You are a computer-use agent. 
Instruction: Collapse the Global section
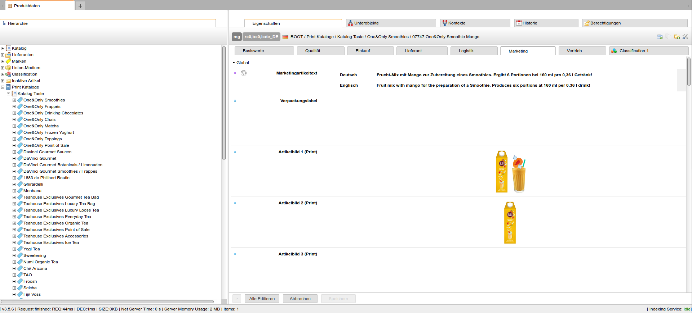(234, 63)
